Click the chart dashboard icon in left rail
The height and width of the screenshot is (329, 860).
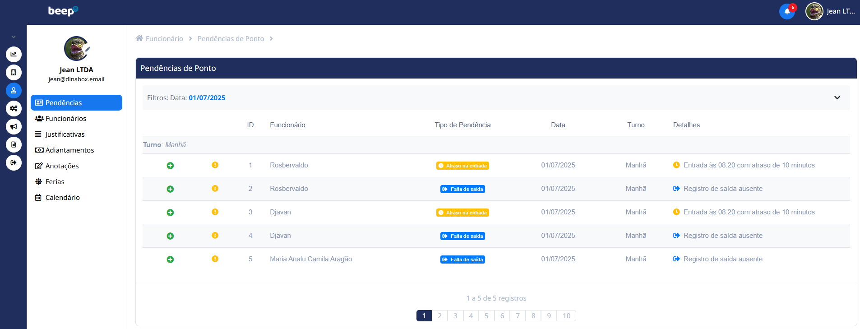[14, 54]
